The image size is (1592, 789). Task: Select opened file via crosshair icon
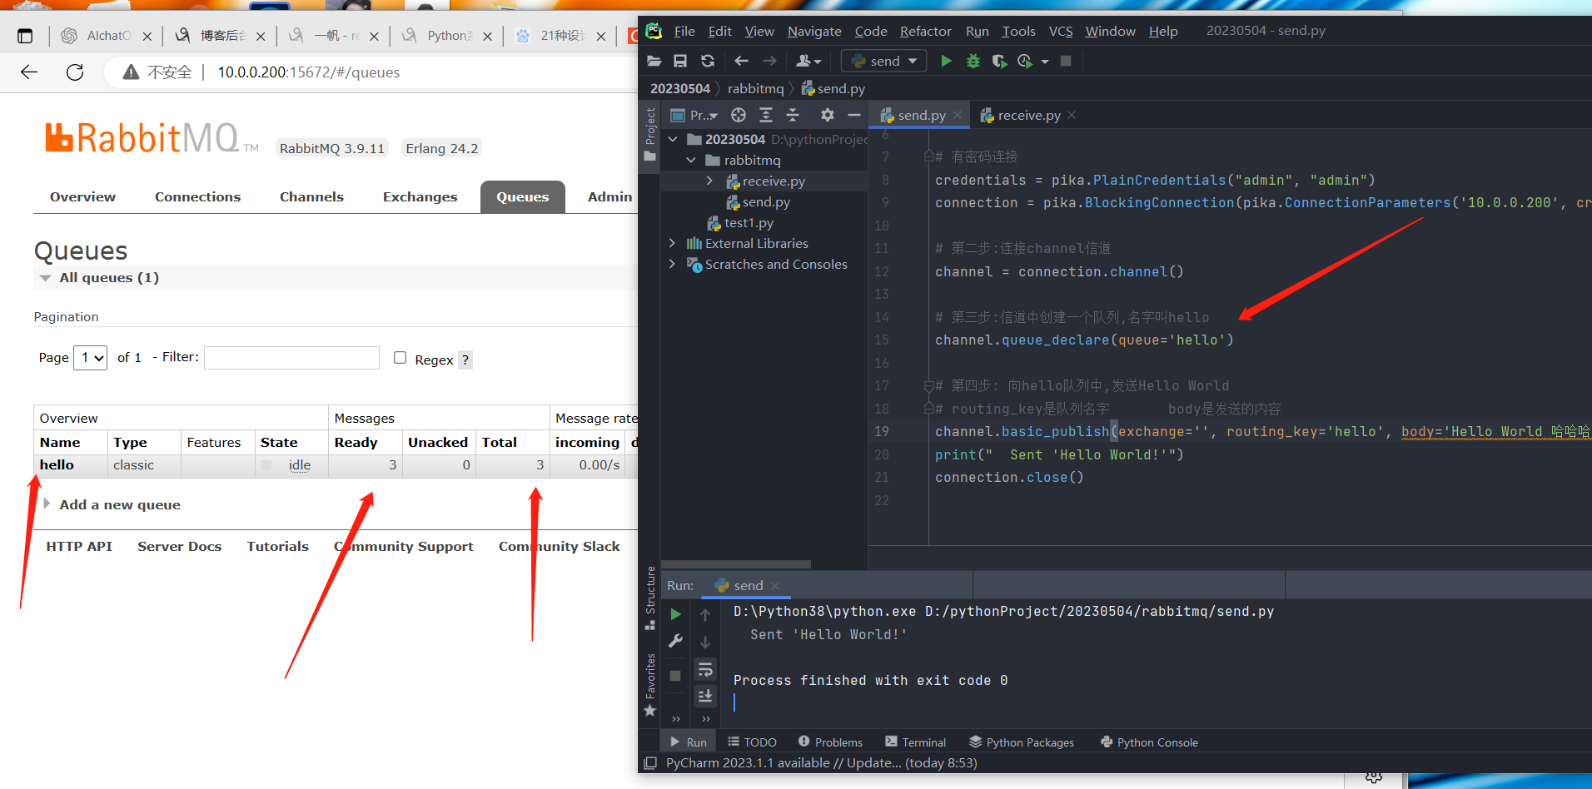[739, 115]
